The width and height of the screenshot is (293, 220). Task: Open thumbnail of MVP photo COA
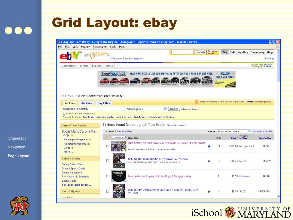[119, 191]
